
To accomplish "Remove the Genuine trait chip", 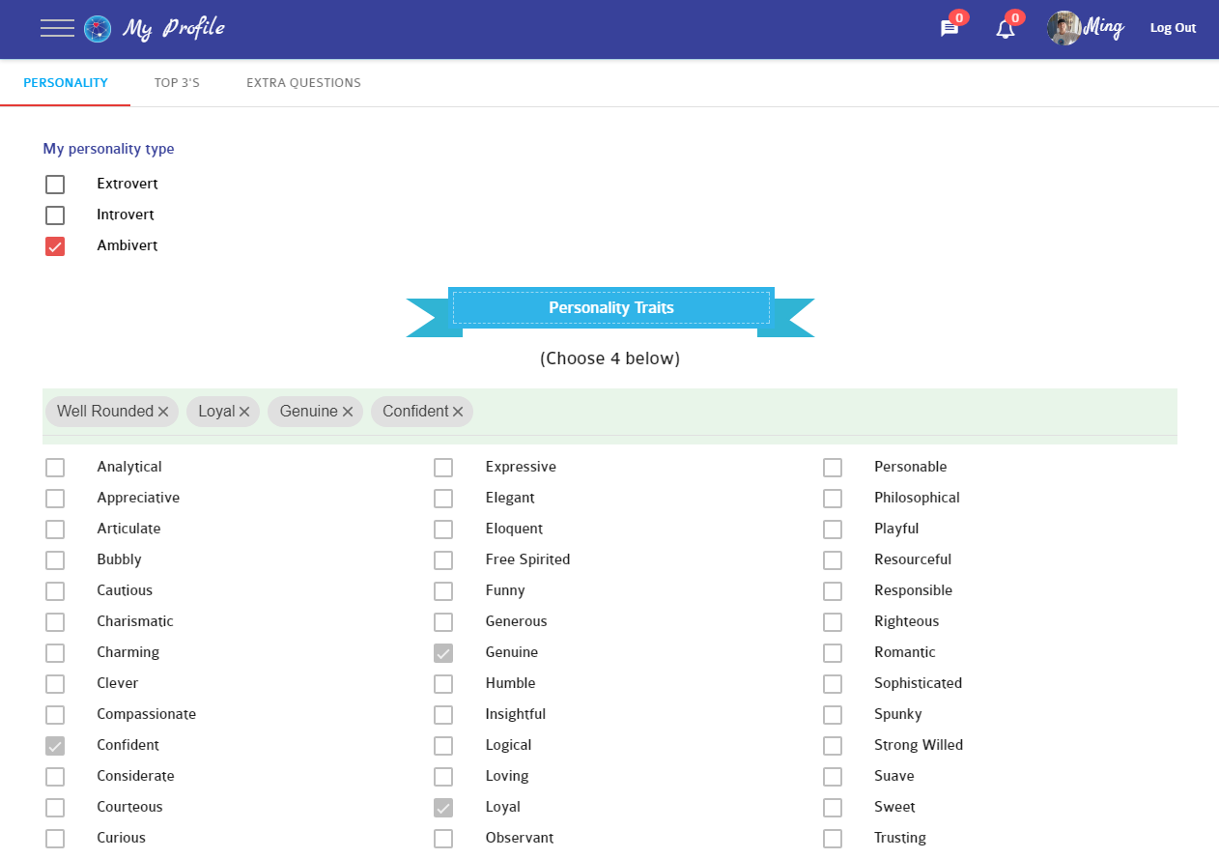I will pos(348,412).
